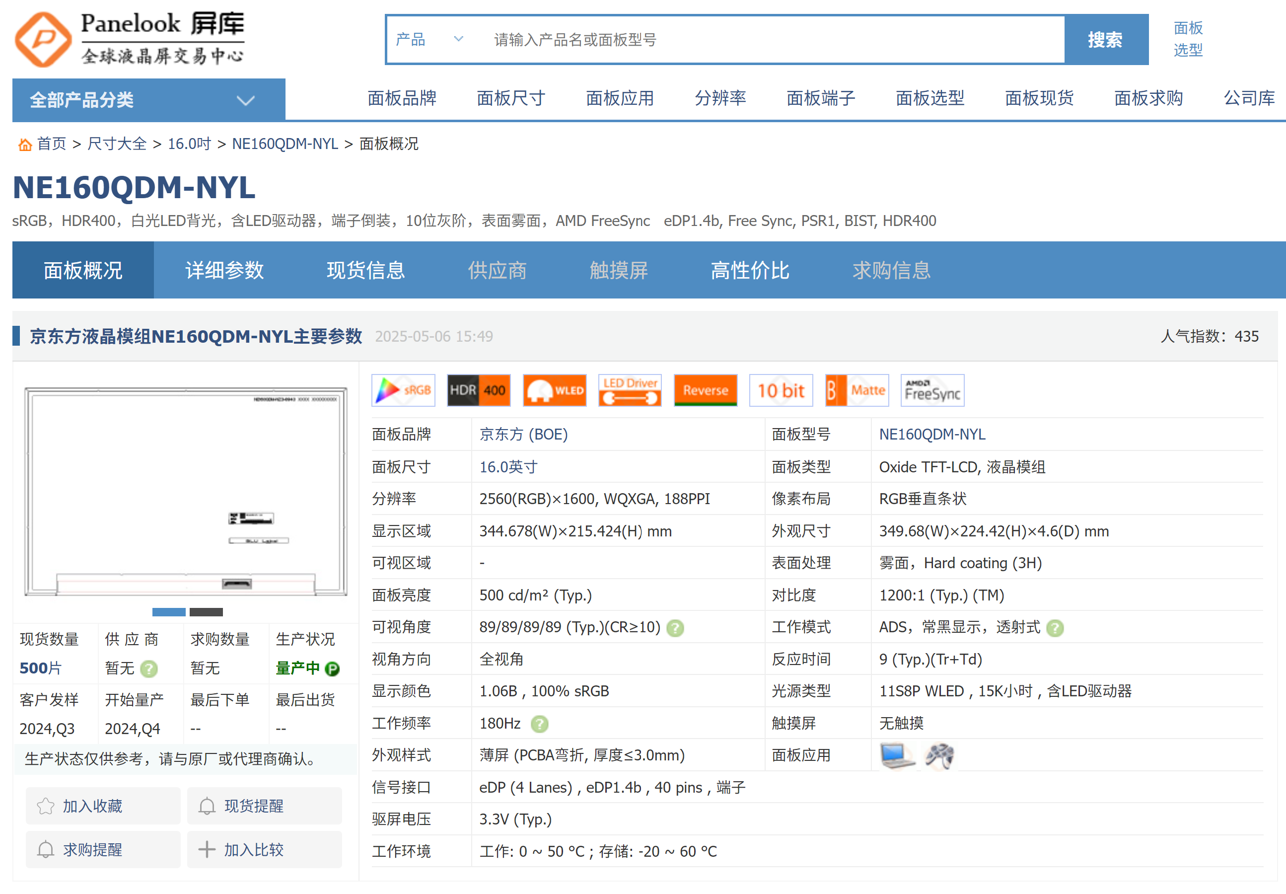Open 面板现货 in the navigation bar
The height and width of the screenshot is (894, 1286).
pyautogui.click(x=1039, y=98)
